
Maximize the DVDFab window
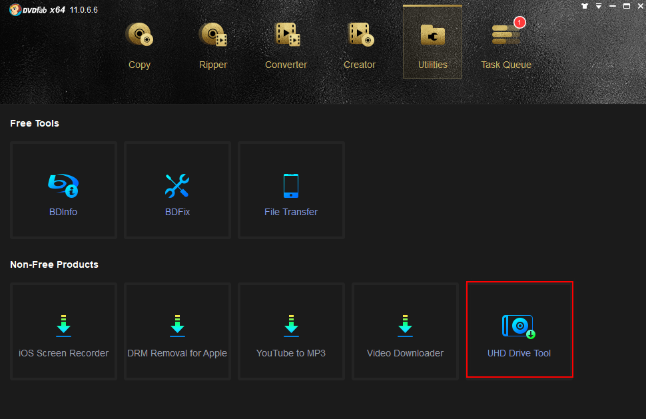pyautogui.click(x=627, y=6)
